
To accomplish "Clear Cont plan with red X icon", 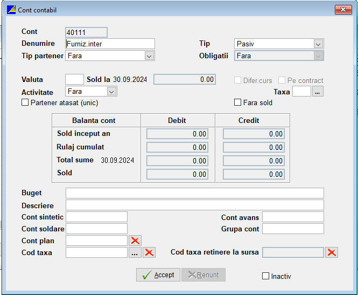I will point(135,241).
